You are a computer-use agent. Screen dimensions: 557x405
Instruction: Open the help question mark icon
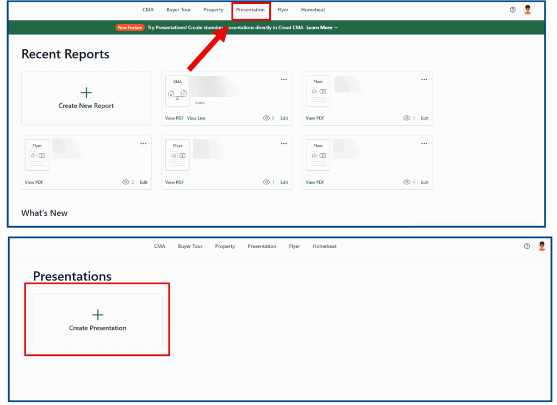tap(512, 9)
